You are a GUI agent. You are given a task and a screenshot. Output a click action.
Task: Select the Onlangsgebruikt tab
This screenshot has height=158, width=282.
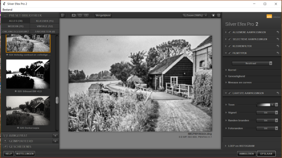[16, 31]
